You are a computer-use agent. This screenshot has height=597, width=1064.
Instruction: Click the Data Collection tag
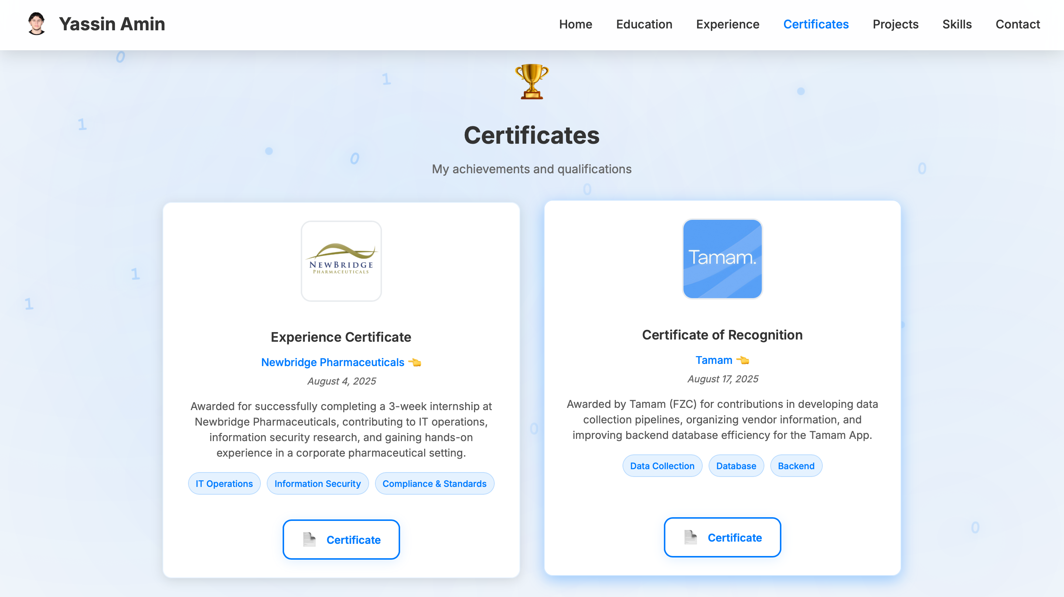[662, 465]
